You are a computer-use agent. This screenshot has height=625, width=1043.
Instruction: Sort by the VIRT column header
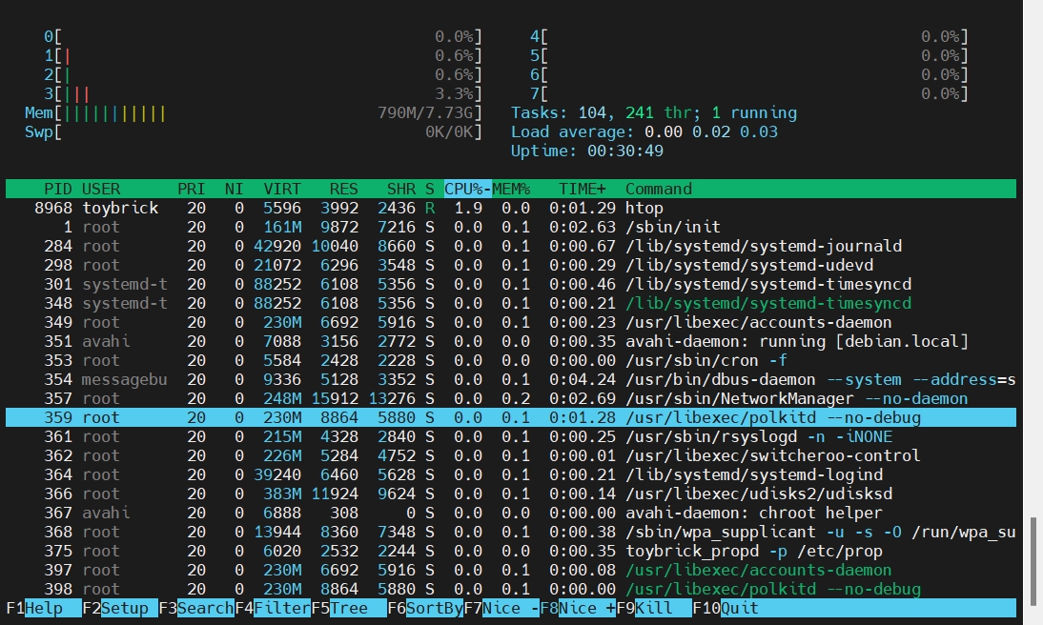(282, 189)
